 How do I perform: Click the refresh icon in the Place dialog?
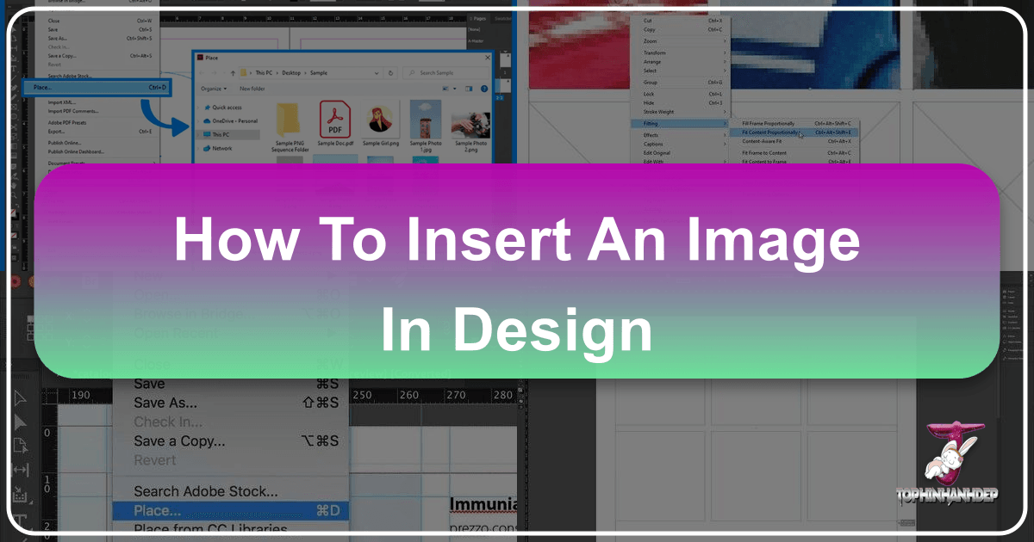[390, 73]
